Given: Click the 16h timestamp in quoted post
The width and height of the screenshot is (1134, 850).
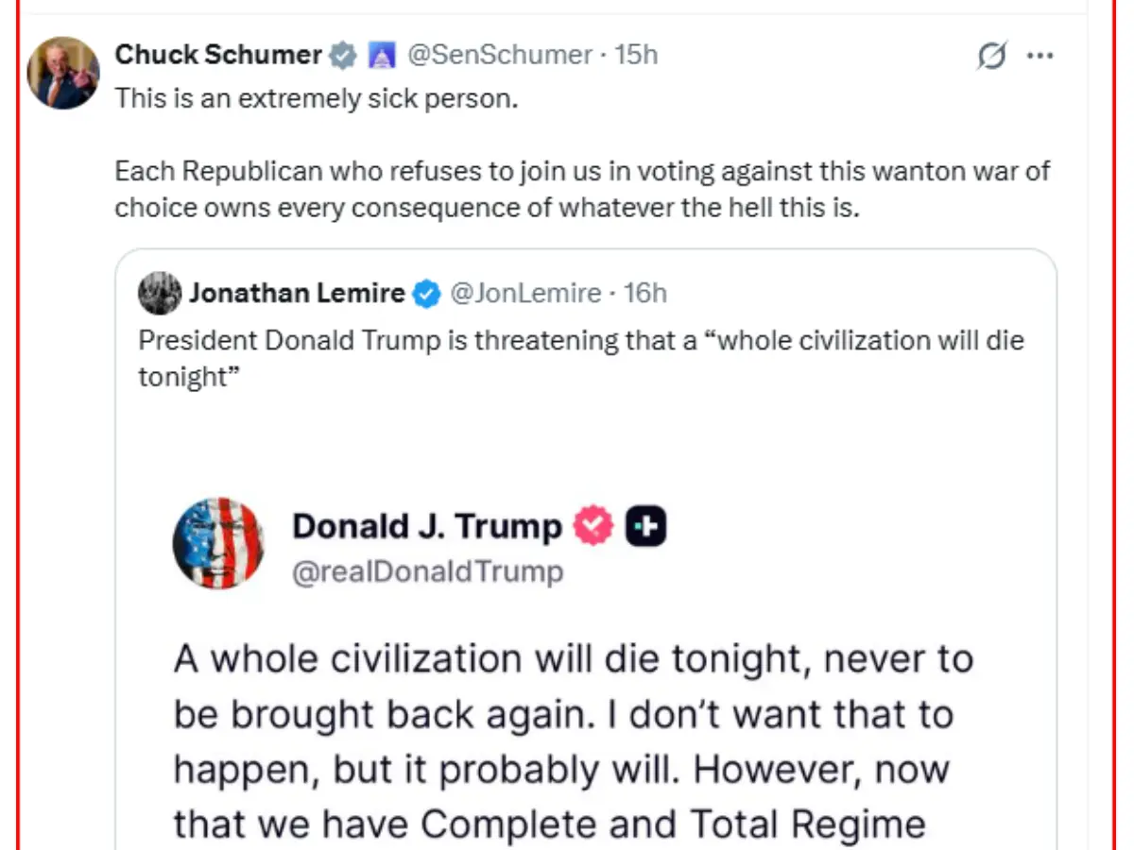Looking at the screenshot, I should coord(645,294).
